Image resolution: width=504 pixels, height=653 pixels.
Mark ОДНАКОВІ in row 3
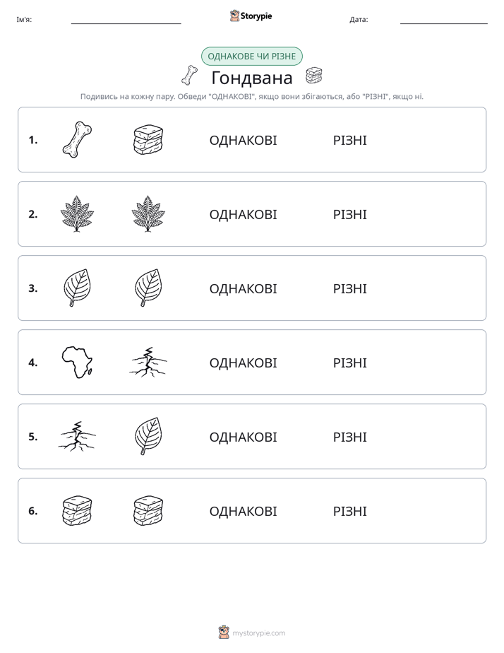pos(243,288)
